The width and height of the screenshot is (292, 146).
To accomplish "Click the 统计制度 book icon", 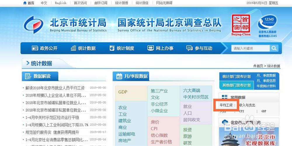I will click(112, 48).
